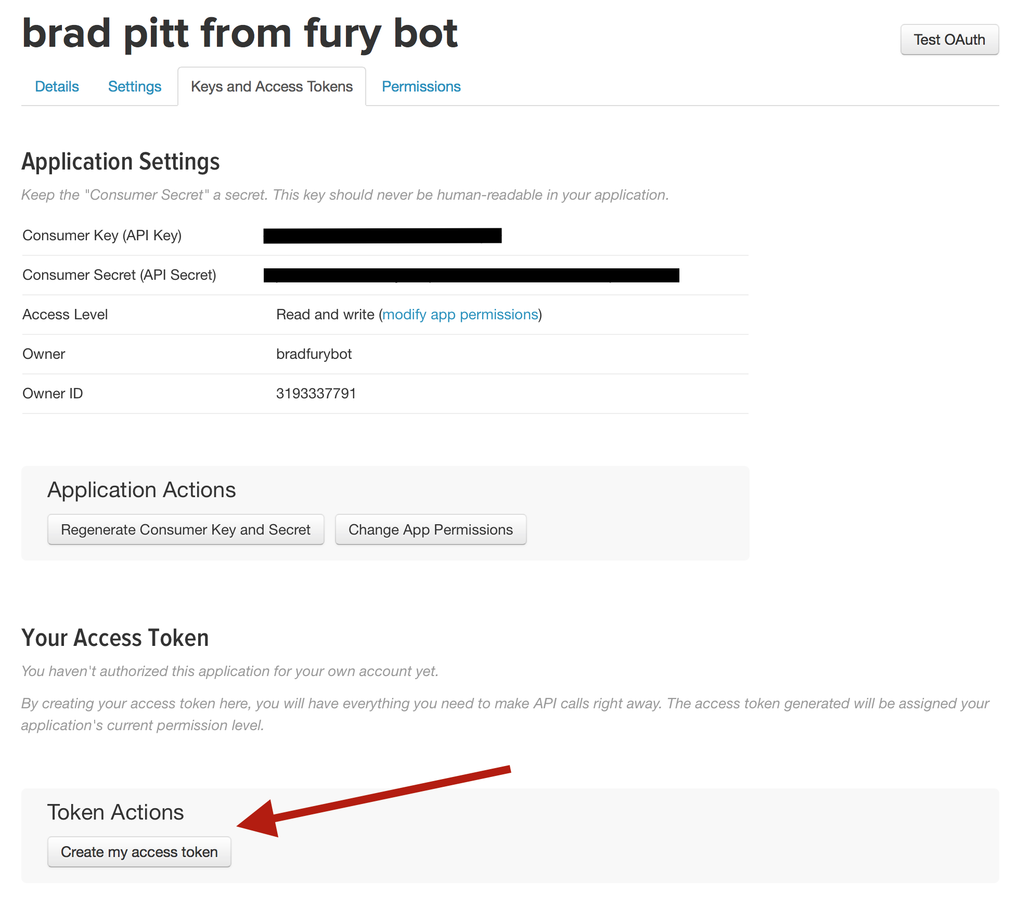
Task: Click Change App Permissions button
Action: click(x=430, y=529)
